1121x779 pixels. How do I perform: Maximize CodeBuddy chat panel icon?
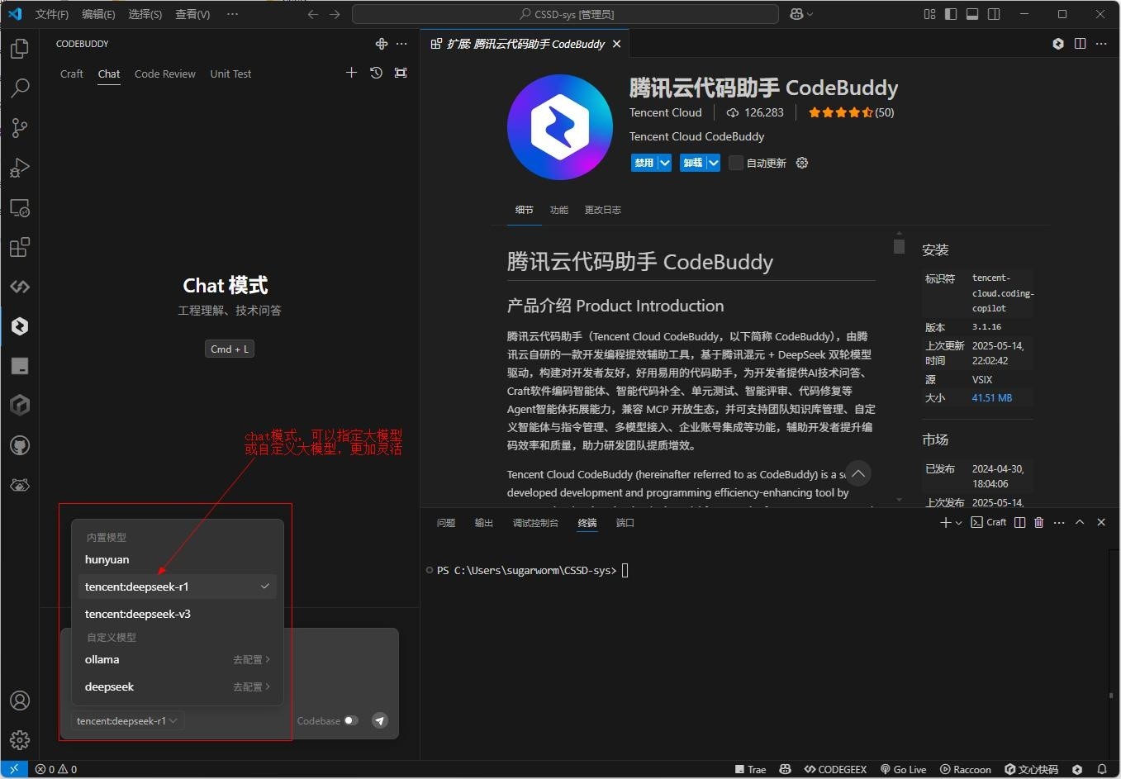pyautogui.click(x=401, y=73)
